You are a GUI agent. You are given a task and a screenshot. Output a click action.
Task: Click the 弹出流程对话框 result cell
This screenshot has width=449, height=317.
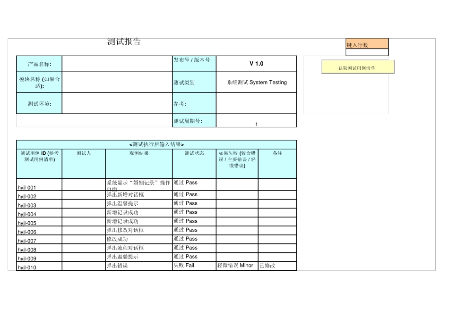point(139,248)
